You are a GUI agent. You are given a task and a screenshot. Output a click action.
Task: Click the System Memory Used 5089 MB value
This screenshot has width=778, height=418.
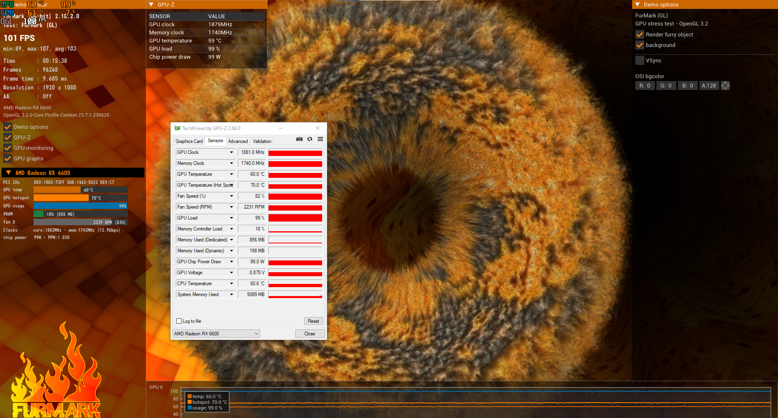tap(252, 294)
